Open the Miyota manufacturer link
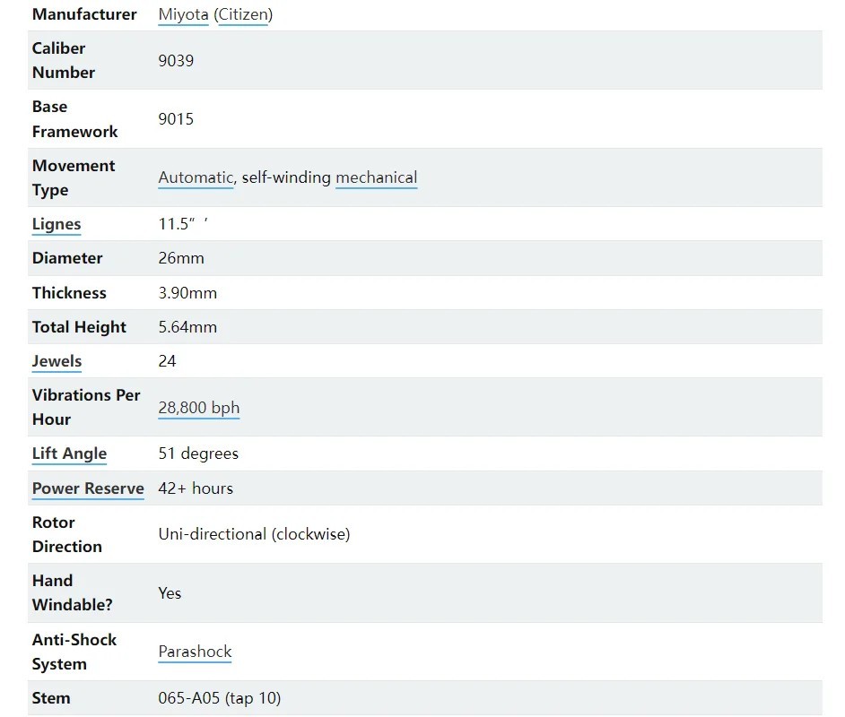The width and height of the screenshot is (845, 717). 183,14
